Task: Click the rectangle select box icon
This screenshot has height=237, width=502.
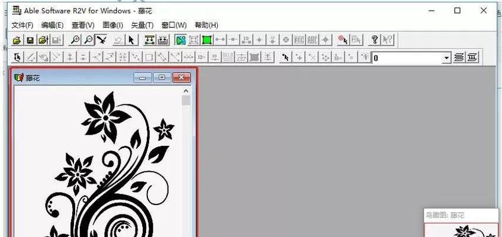Action: tap(149, 57)
